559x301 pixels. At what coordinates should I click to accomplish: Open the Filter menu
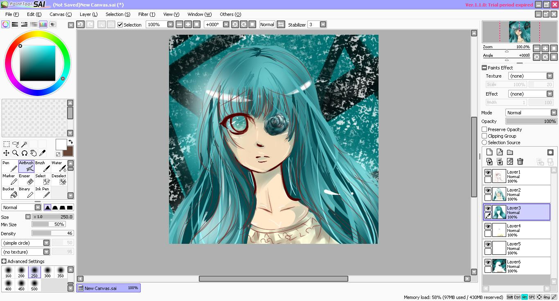[147, 14]
